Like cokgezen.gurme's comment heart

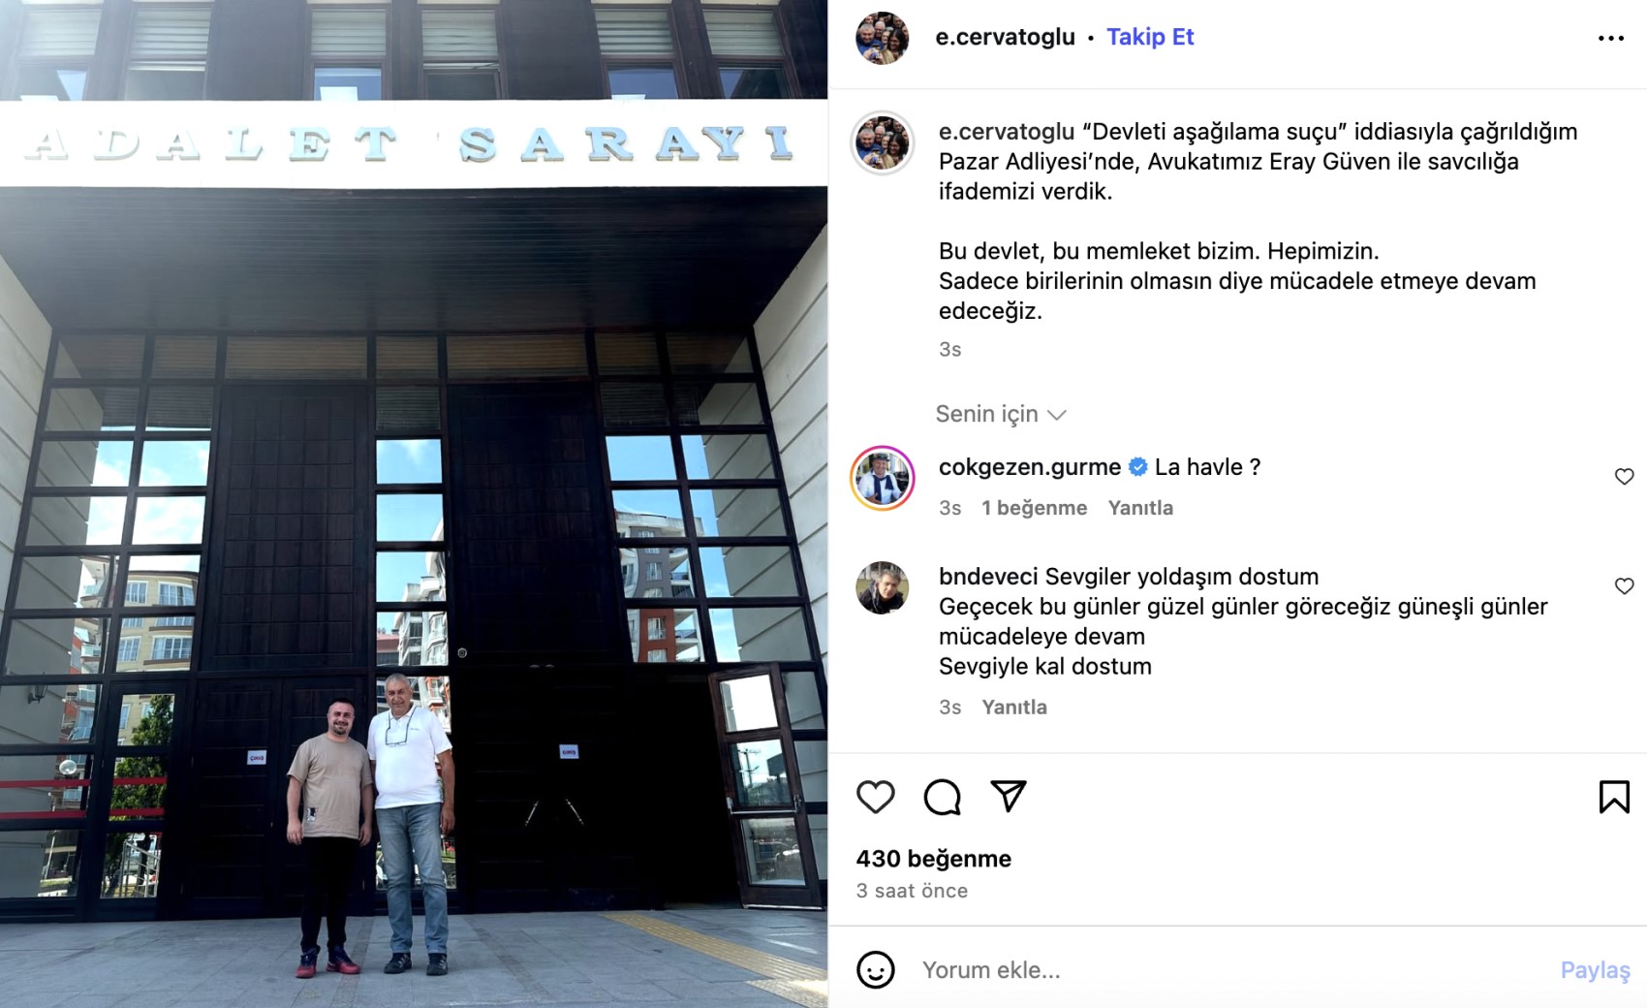[x=1625, y=477]
